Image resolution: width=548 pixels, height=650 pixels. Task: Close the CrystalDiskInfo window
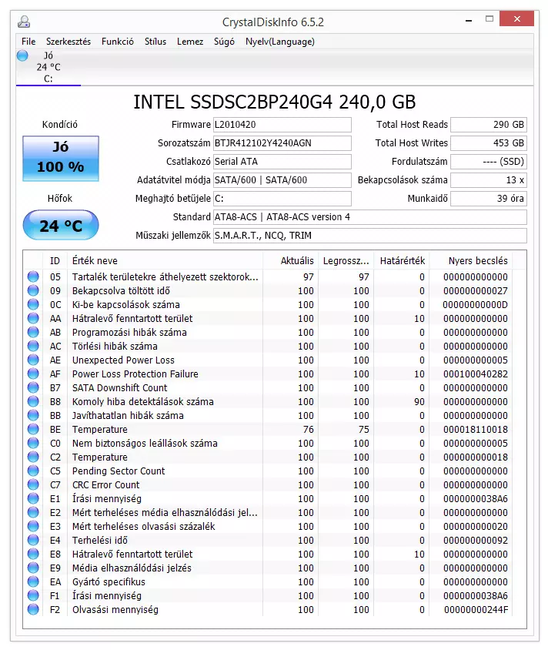click(516, 18)
